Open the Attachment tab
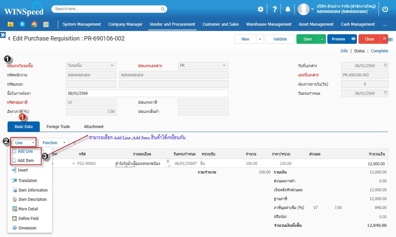This screenshot has height=237, width=396. tap(94, 127)
